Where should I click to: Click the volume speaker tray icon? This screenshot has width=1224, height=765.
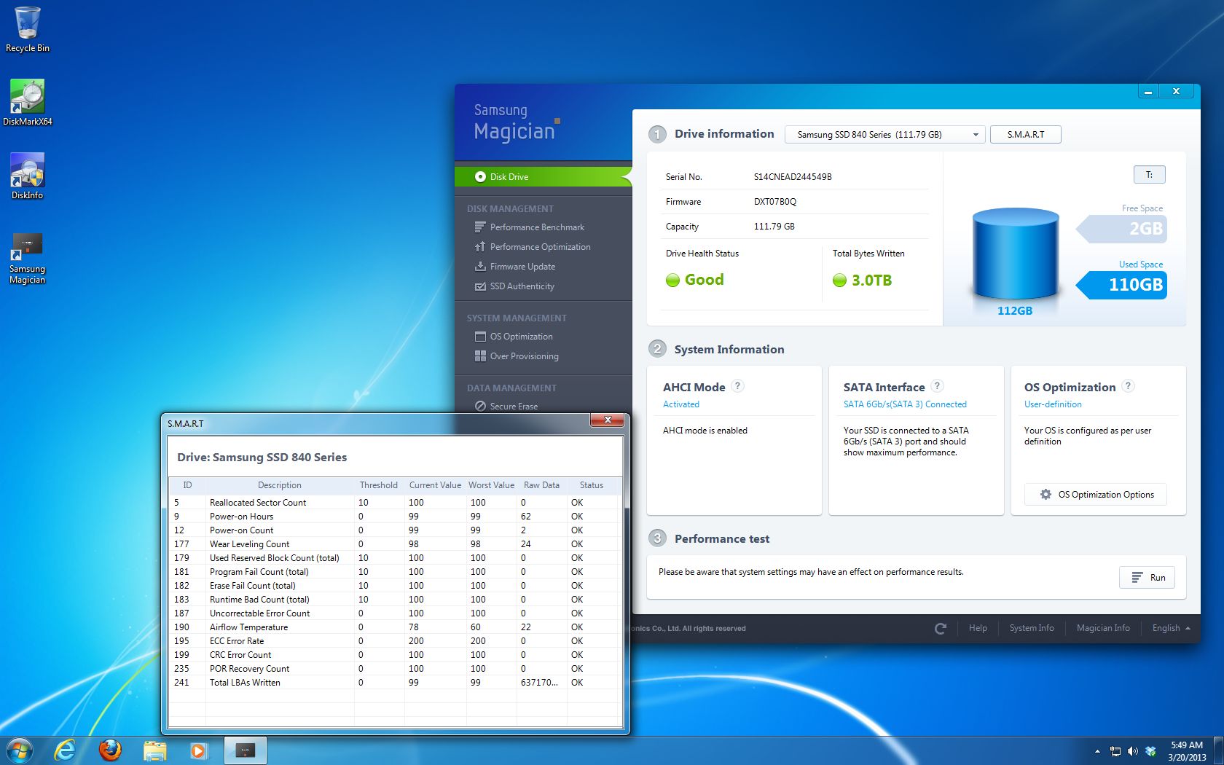(1132, 751)
